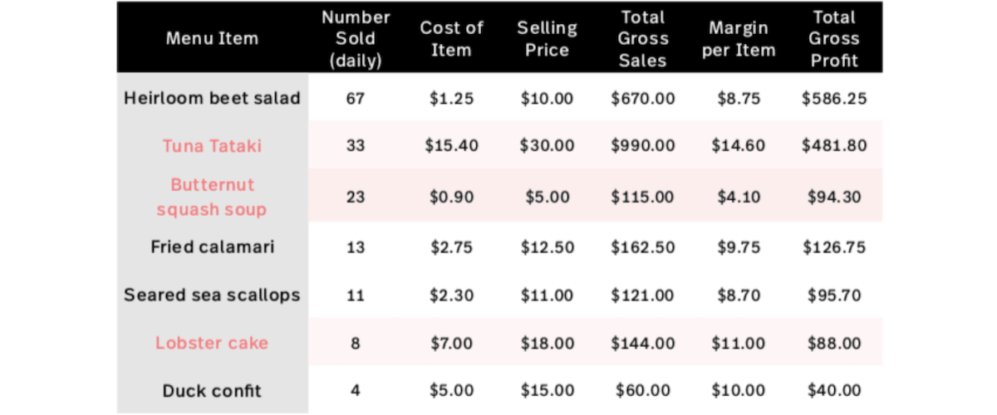
Task: Select the Fried calamari row label
Action: pyautogui.click(x=212, y=247)
